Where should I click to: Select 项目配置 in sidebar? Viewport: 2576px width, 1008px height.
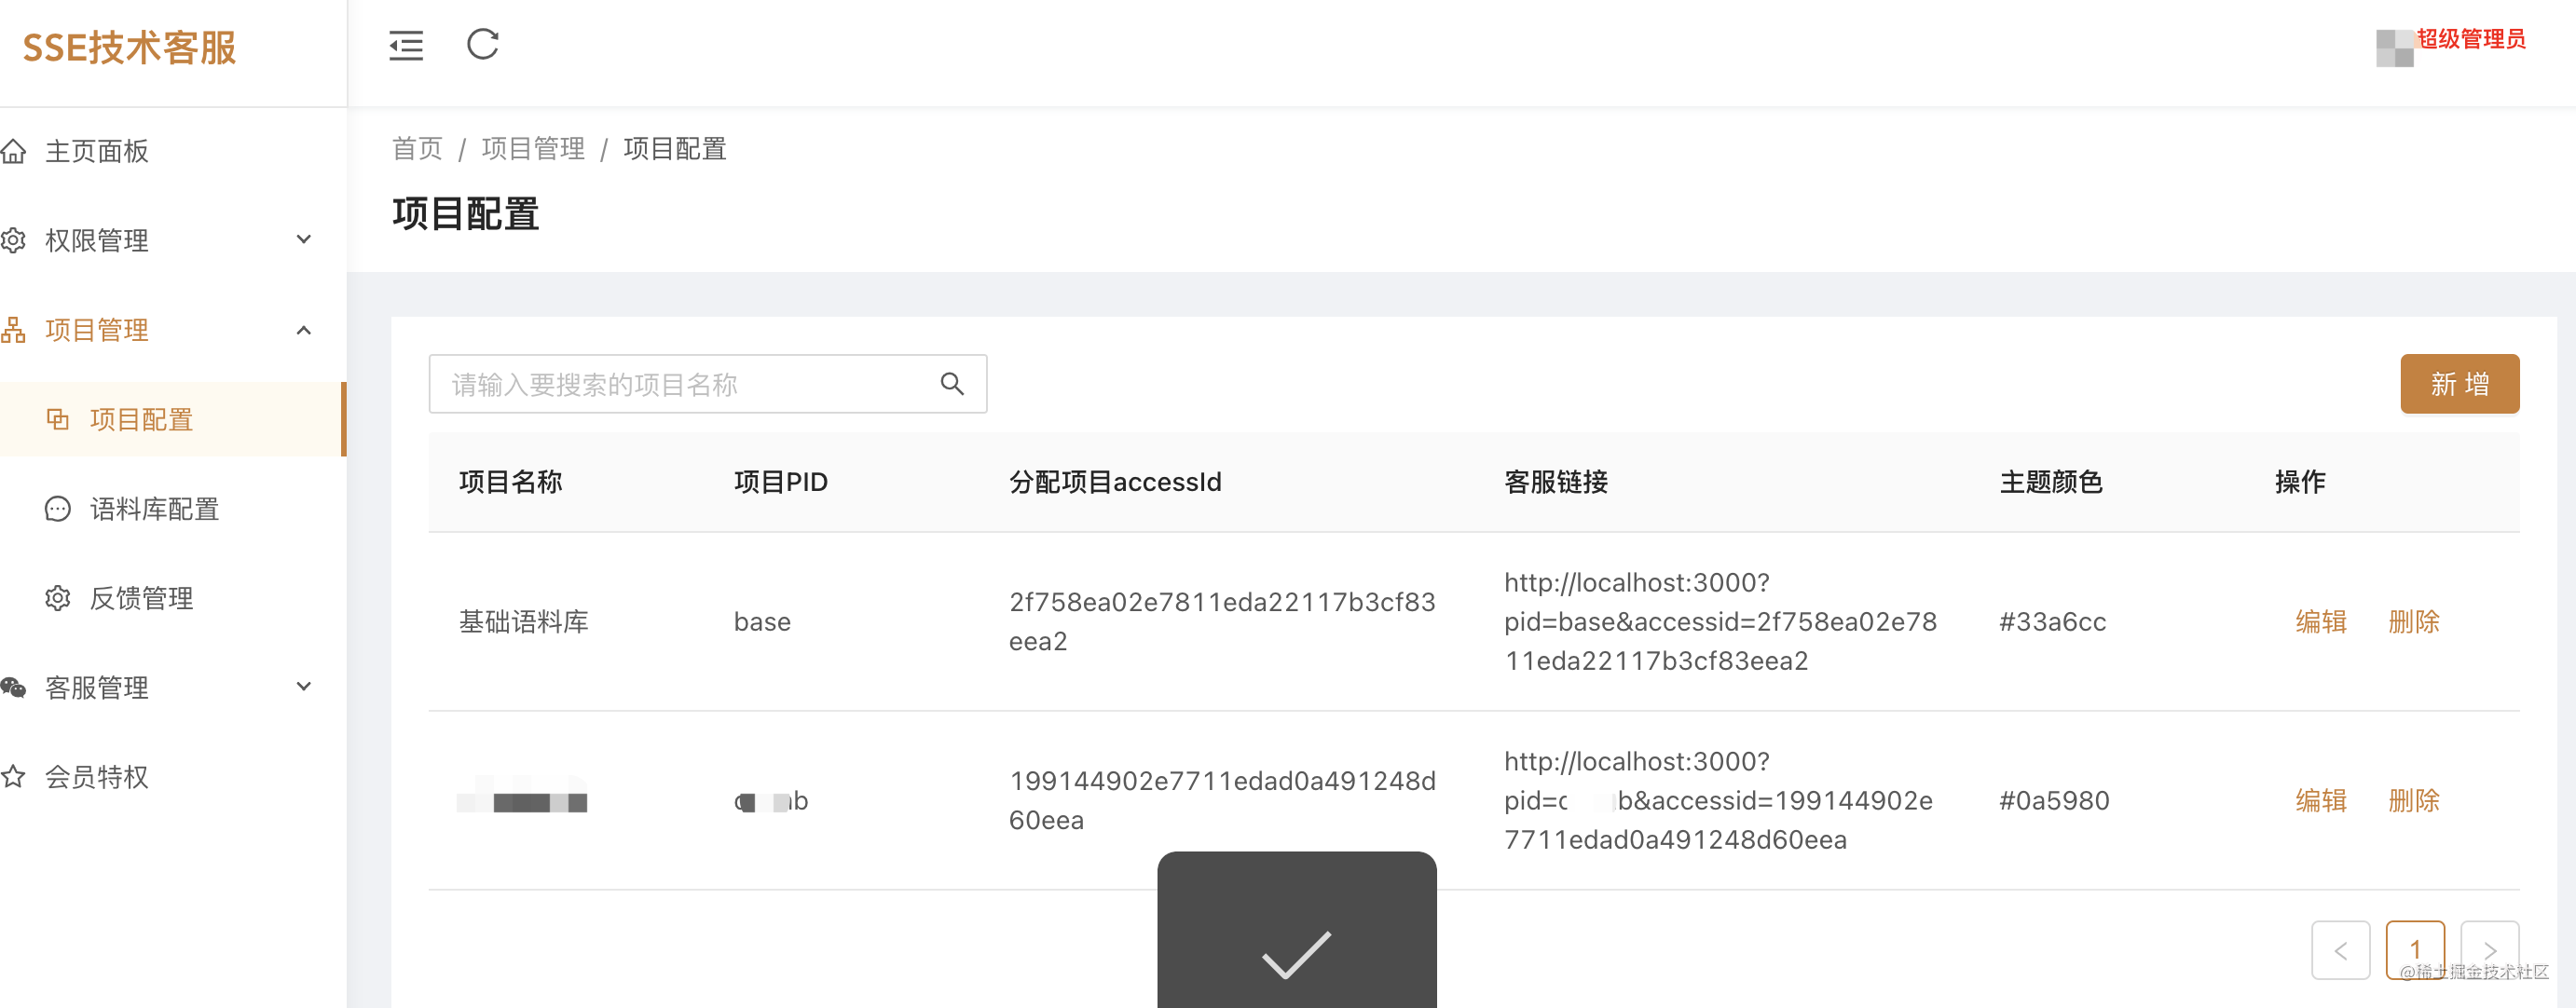click(x=141, y=420)
